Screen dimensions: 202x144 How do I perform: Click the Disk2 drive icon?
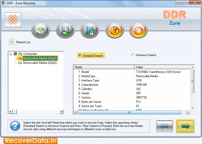(20, 59)
